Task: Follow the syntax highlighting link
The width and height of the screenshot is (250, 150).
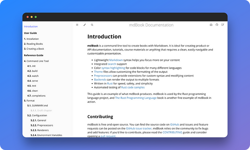Action: (113, 68)
